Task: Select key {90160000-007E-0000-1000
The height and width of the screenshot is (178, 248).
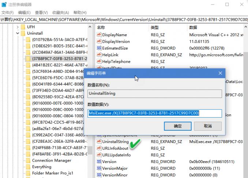Action: (x=58, y=103)
